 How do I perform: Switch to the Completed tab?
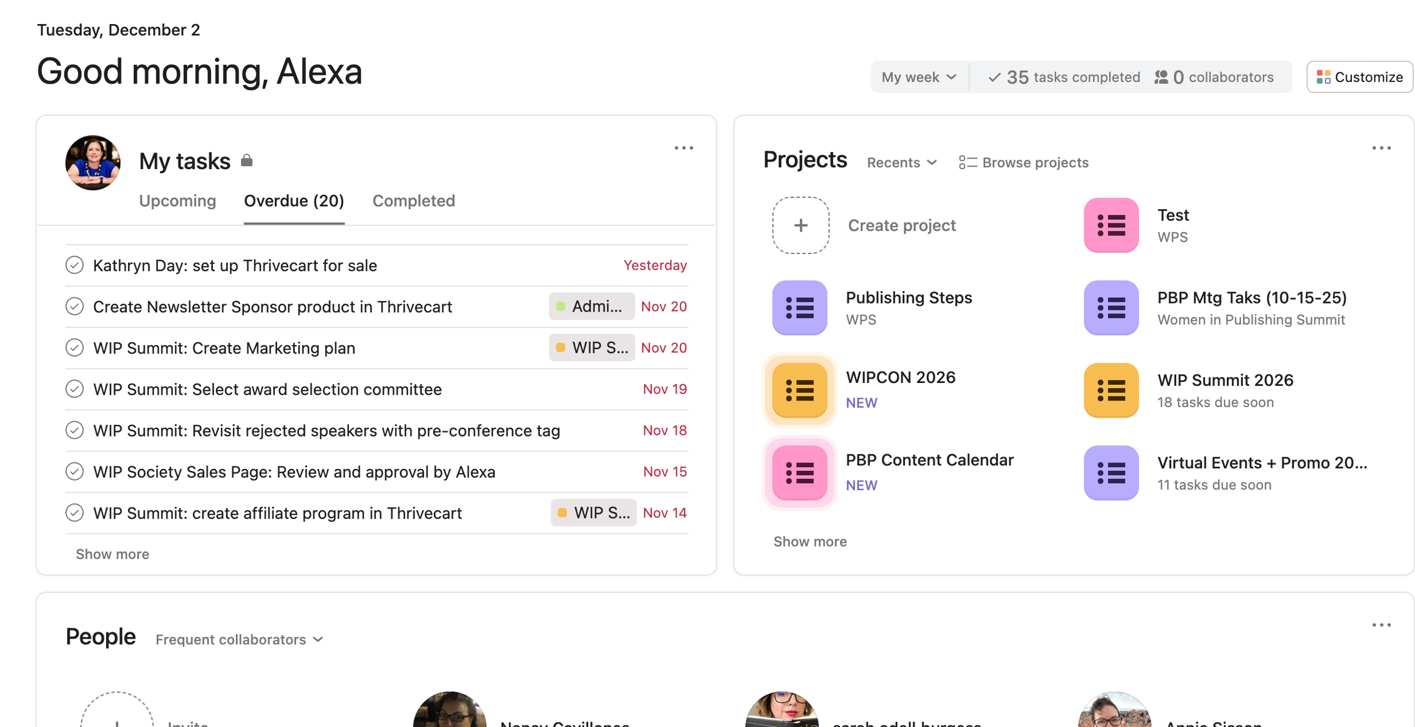pyautogui.click(x=413, y=201)
